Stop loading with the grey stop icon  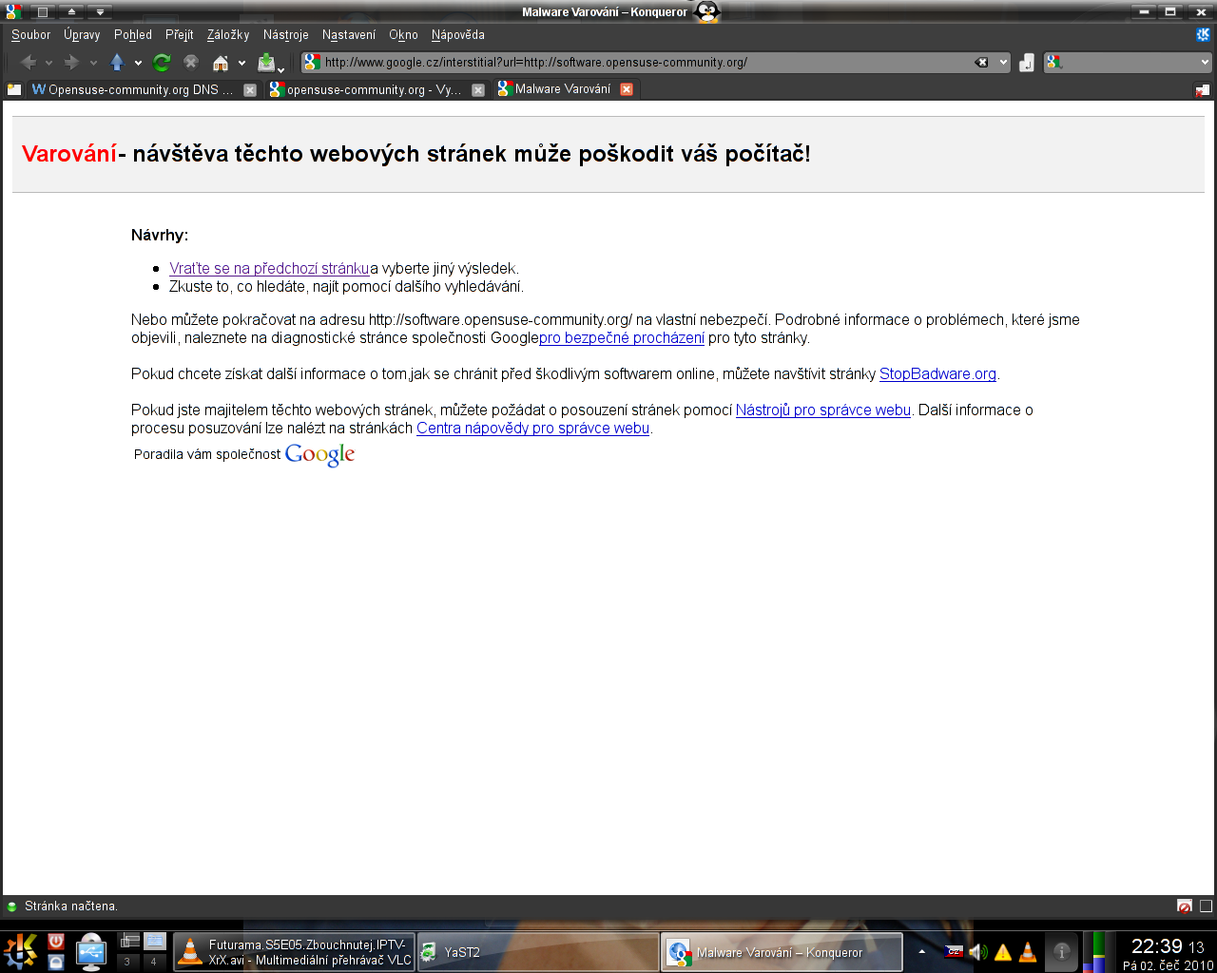coord(191,63)
